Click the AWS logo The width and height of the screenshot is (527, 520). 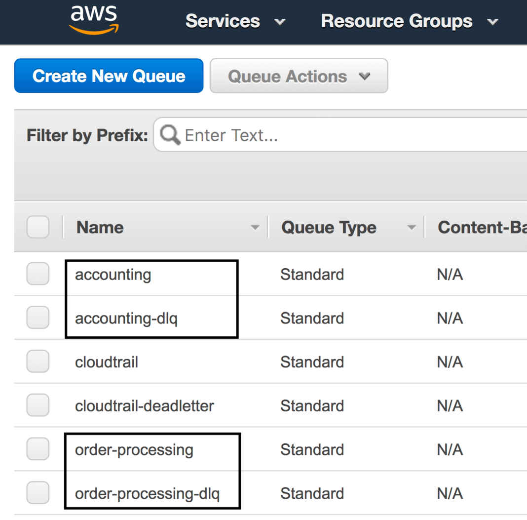[x=93, y=20]
